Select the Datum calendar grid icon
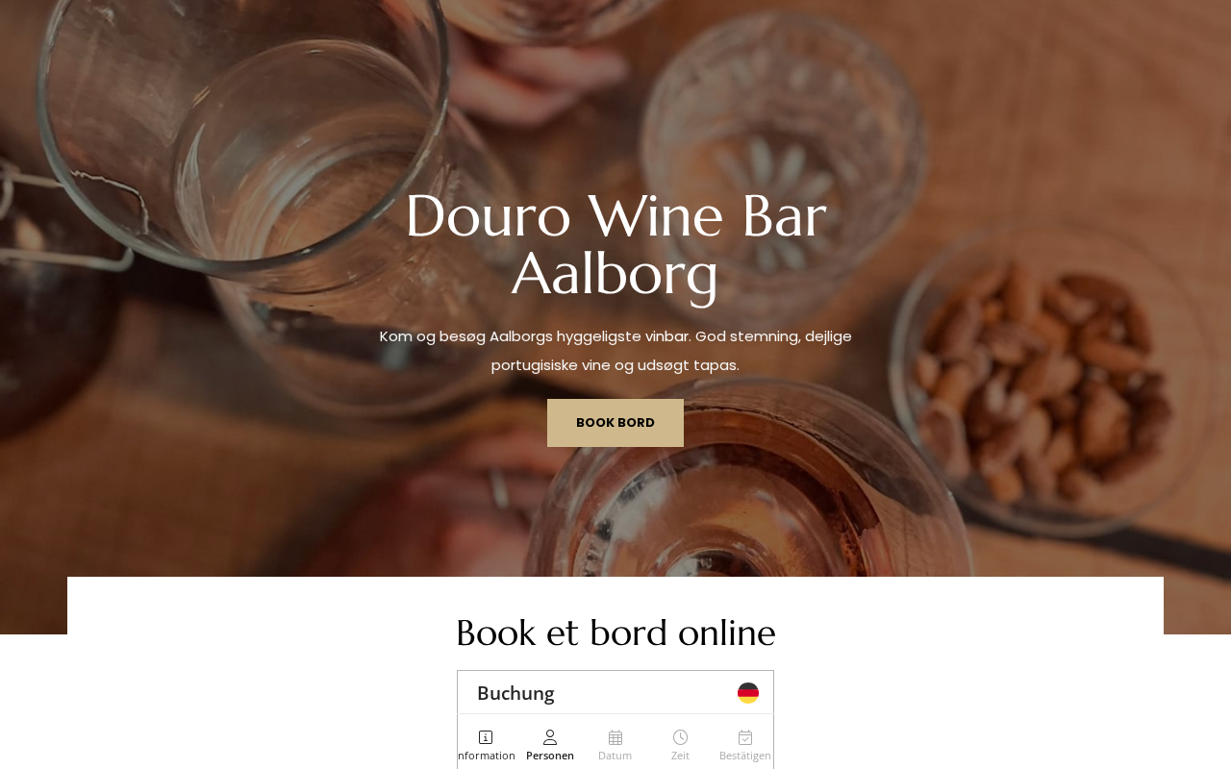Image resolution: width=1231 pixels, height=769 pixels. pyautogui.click(x=615, y=737)
